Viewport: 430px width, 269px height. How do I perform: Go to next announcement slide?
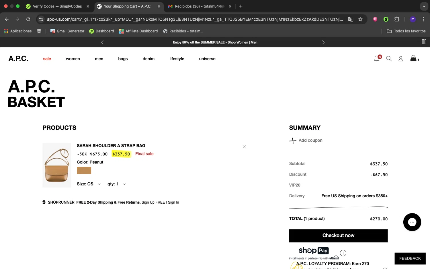click(323, 42)
